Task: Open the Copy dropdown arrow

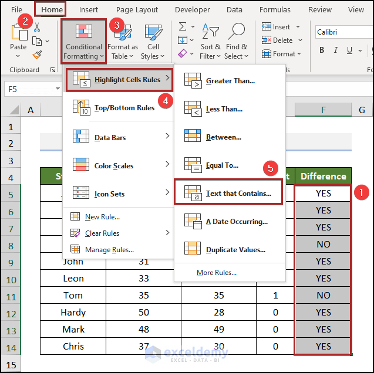Action: (x=48, y=42)
